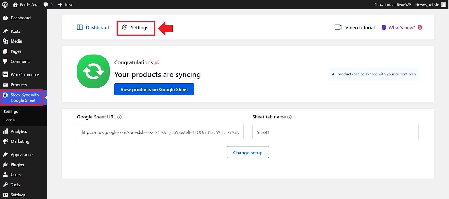449x199 pixels.
Task: Click the What's new notification badge 3
Action: coord(420,27)
